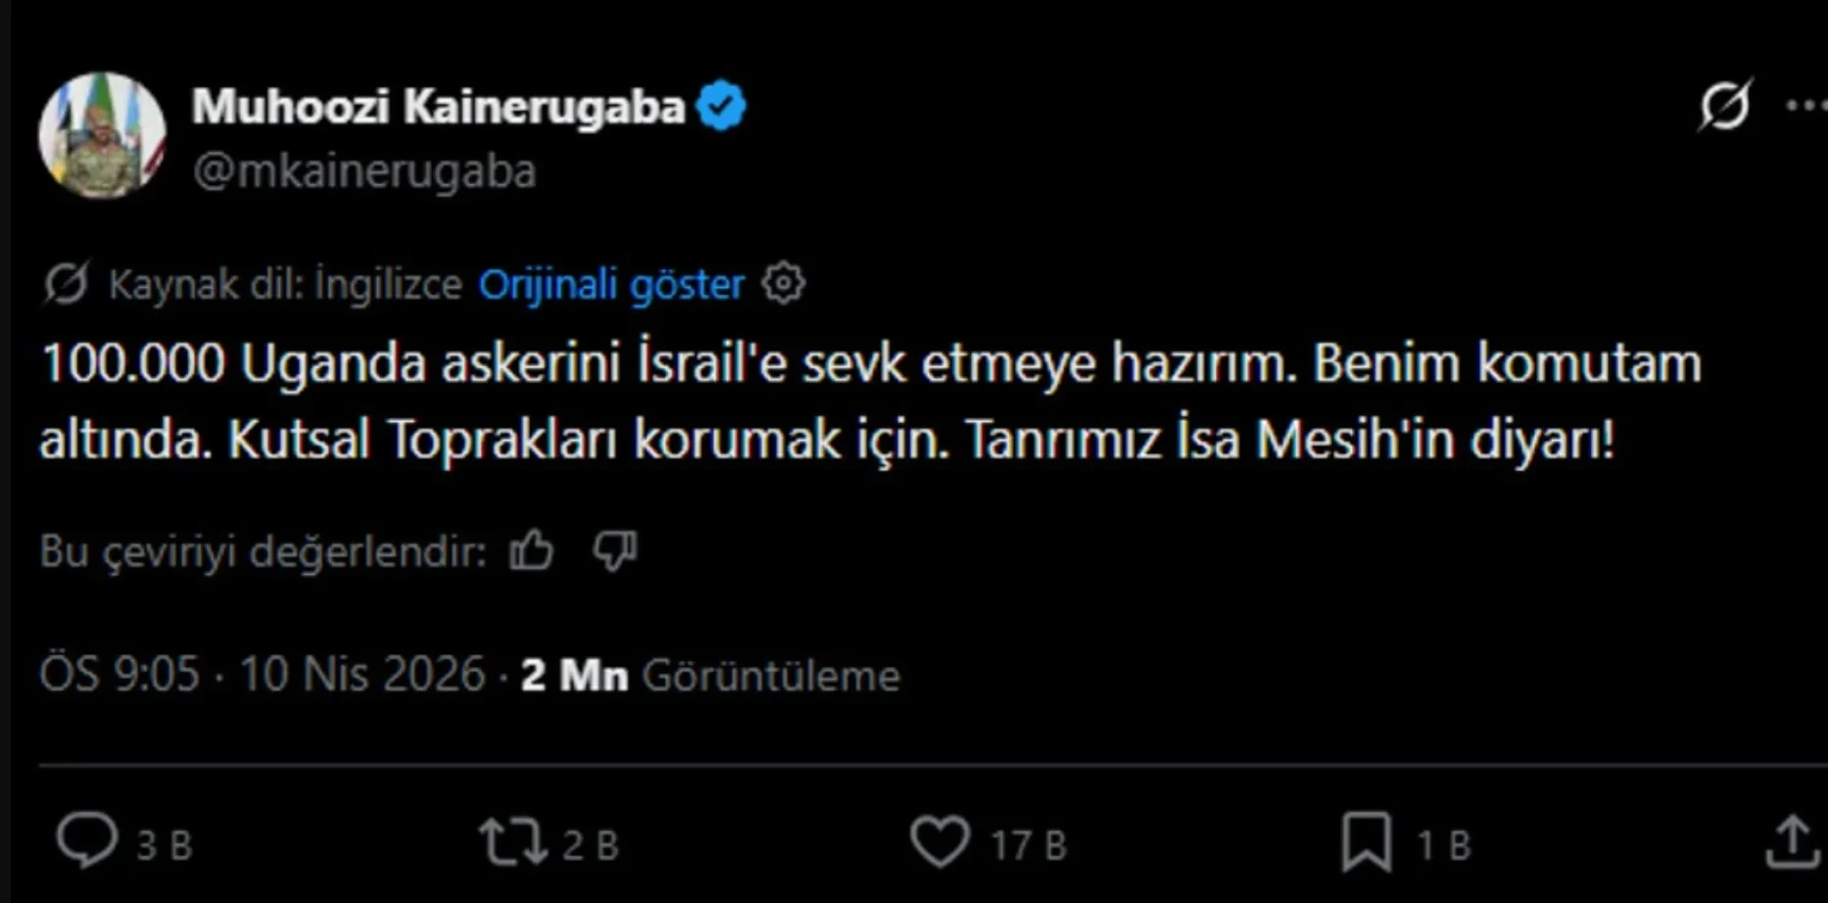Click the Grok translation icon beside Kaynak dil

coord(67,285)
